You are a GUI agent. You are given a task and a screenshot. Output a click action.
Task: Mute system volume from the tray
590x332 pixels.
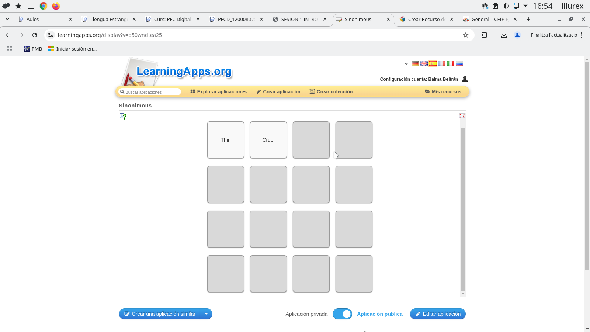(x=506, y=6)
